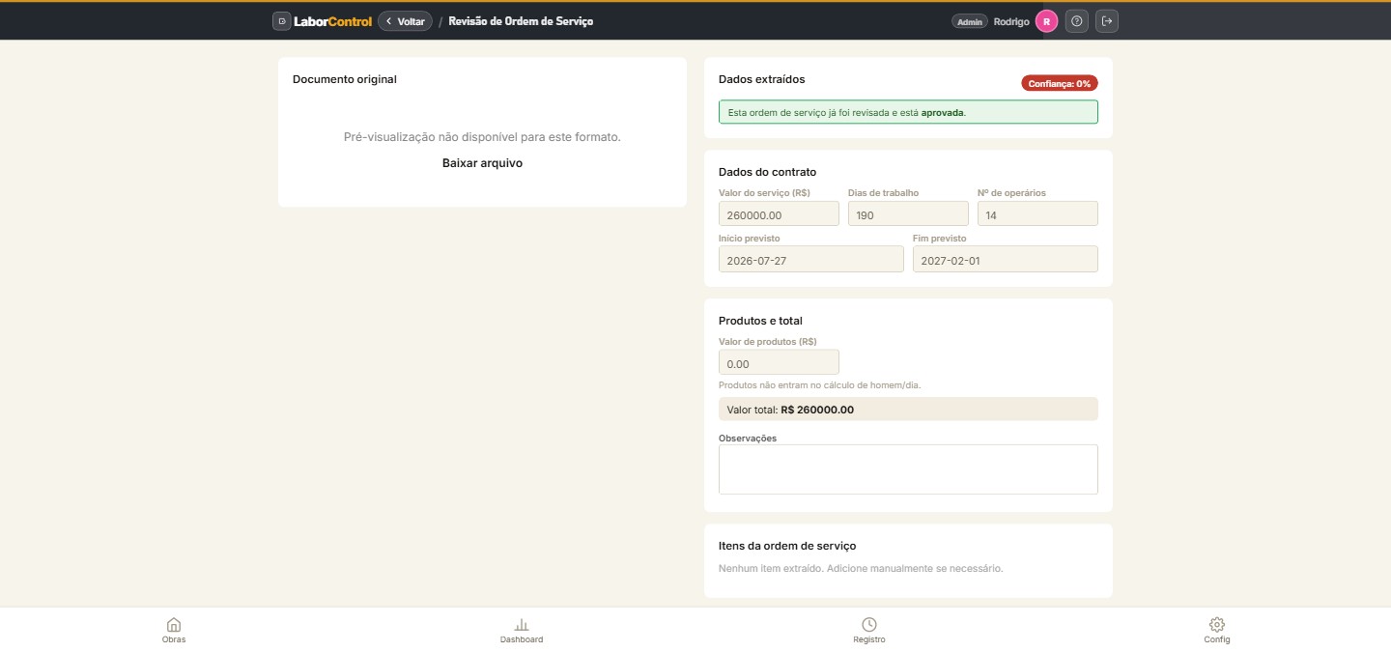Image resolution: width=1391 pixels, height=652 pixels.
Task: Click the Dados do contrato heading
Action: pyautogui.click(x=768, y=172)
